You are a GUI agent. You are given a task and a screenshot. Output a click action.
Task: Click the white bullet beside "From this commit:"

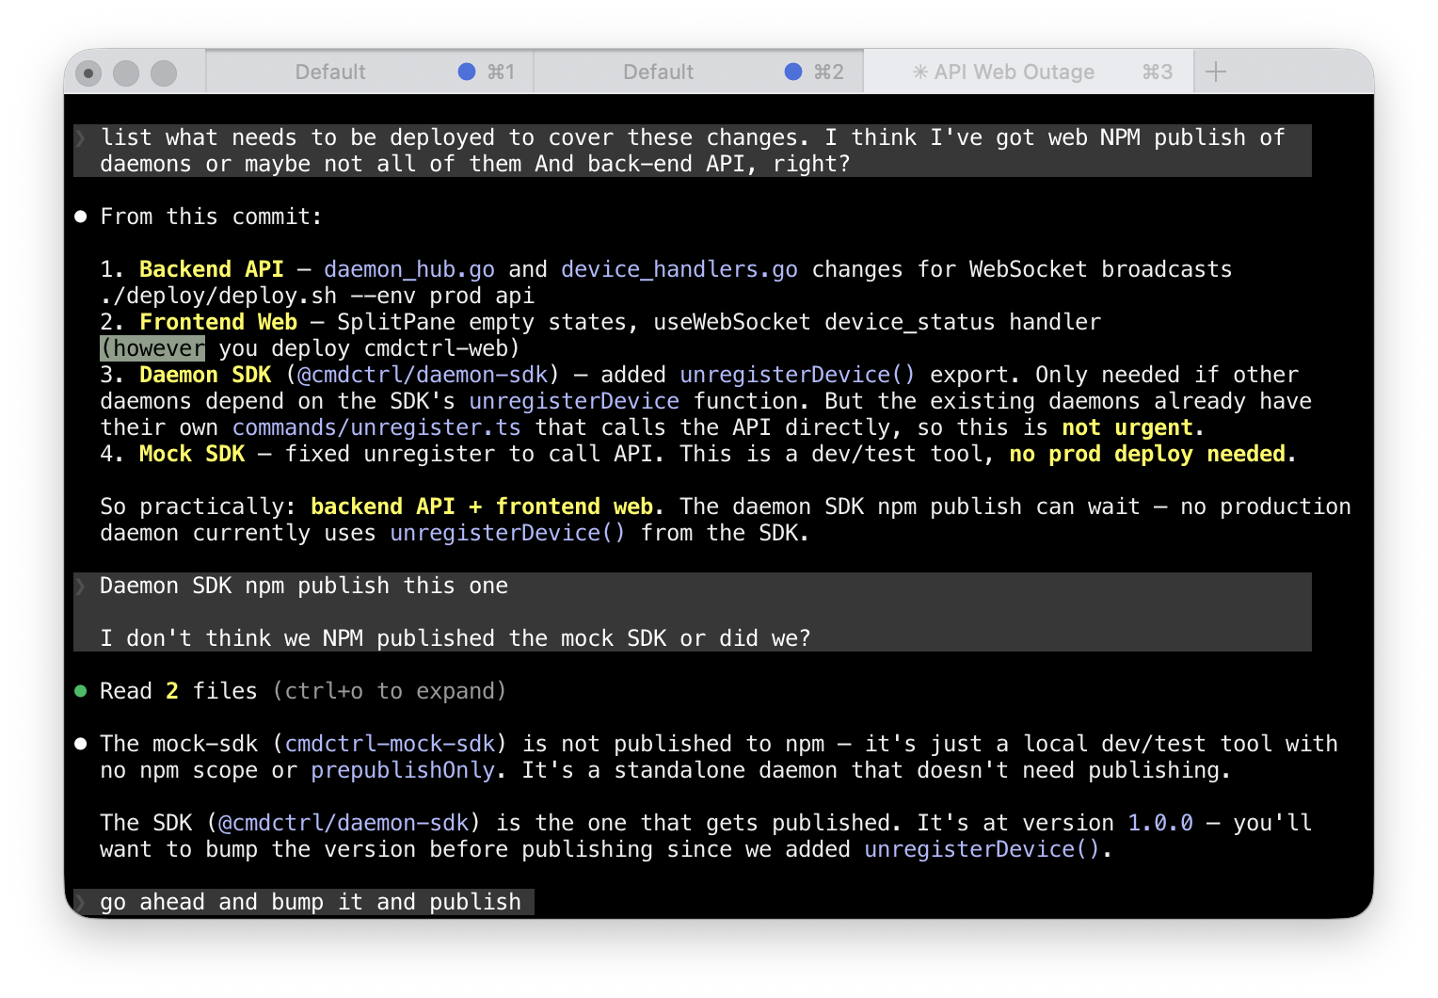[81, 216]
